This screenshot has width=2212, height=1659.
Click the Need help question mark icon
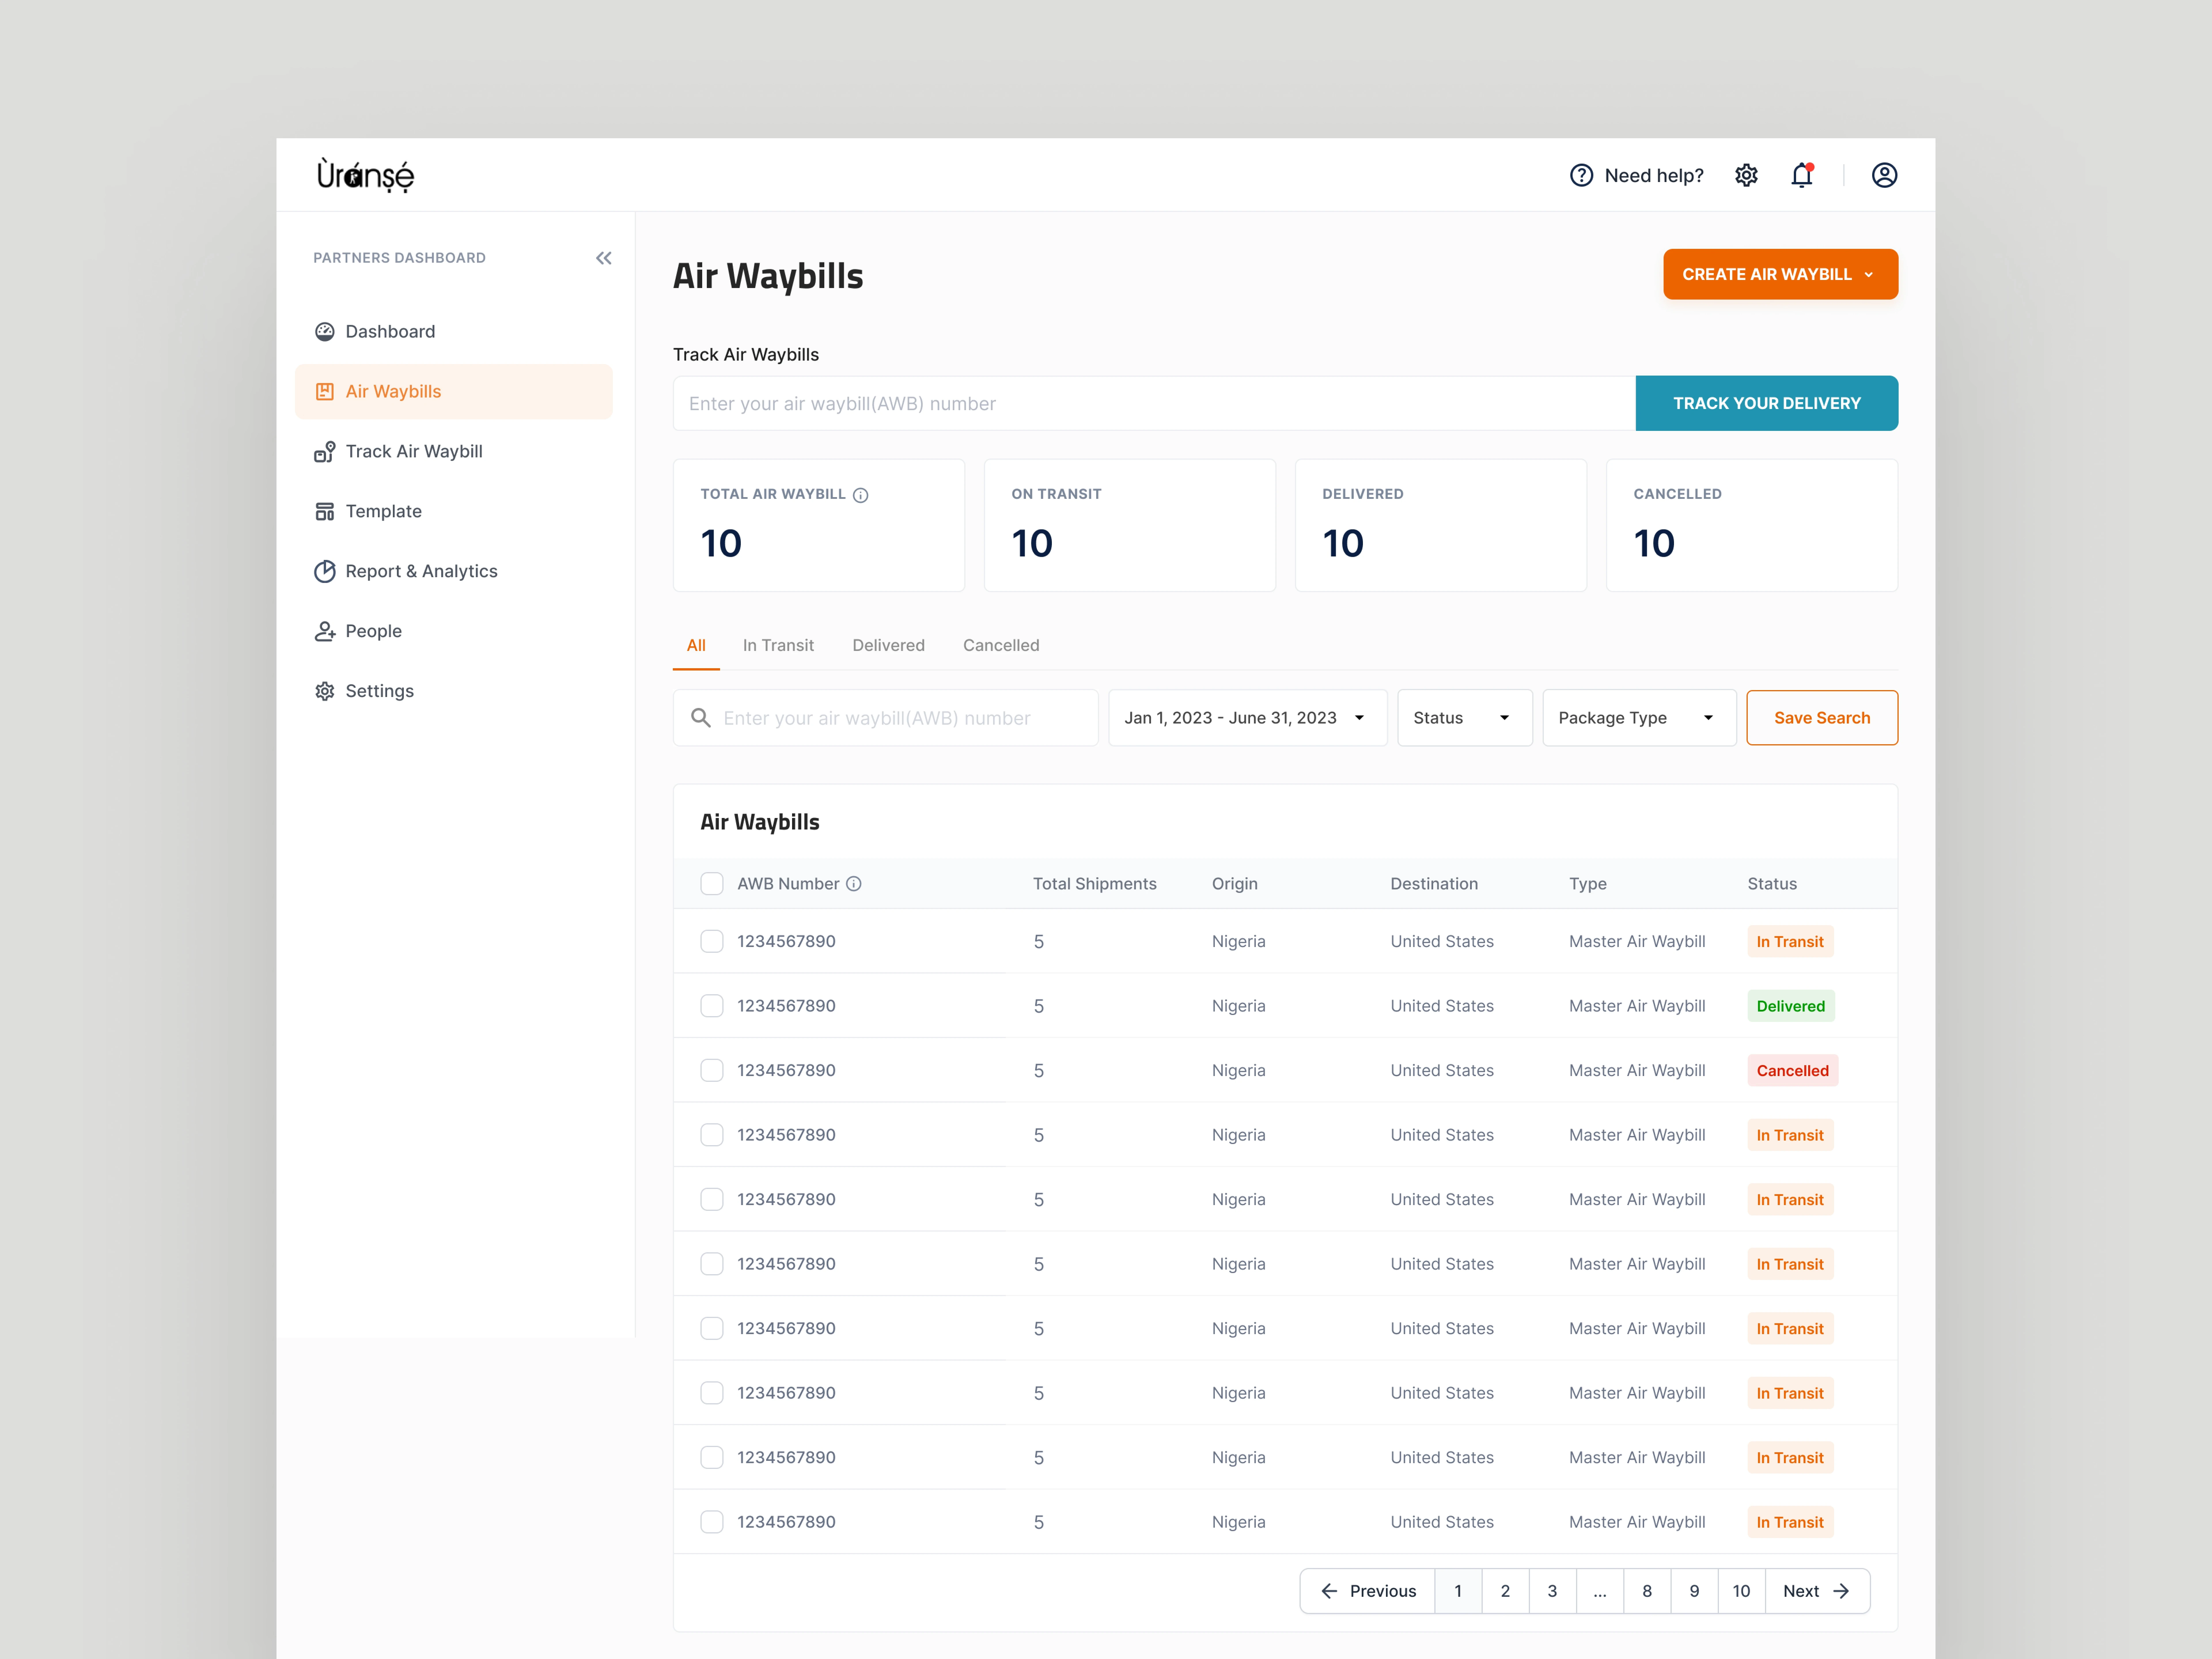[x=1581, y=175]
